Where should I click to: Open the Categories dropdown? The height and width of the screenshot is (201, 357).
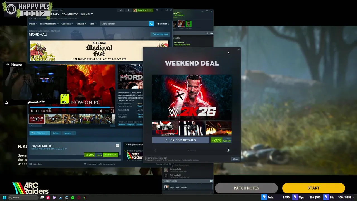click(x=67, y=24)
